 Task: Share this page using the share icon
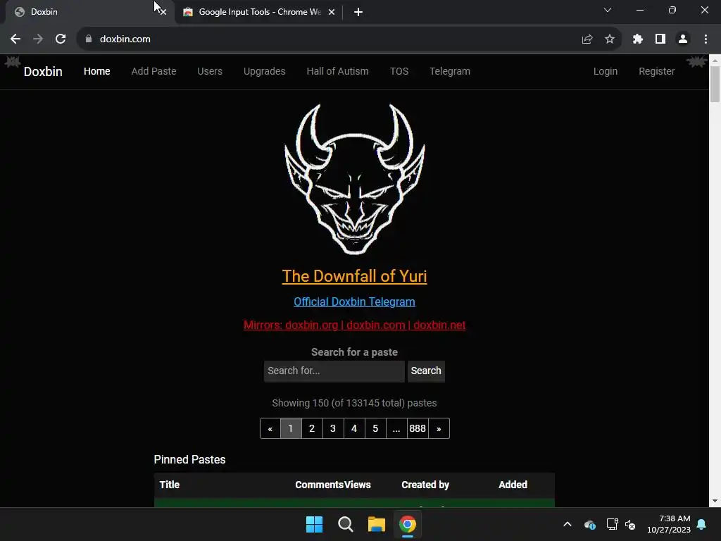click(587, 39)
